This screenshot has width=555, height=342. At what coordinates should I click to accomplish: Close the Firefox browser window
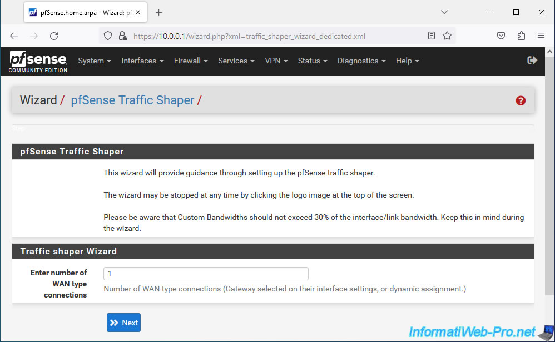coord(542,12)
